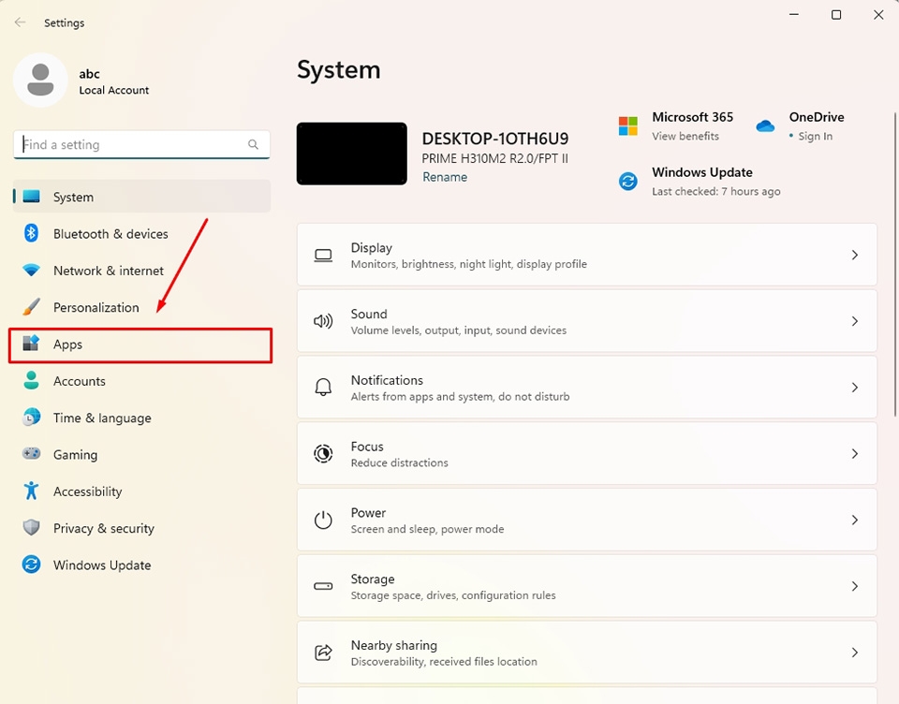Click the OneDrive cloud icon
The height and width of the screenshot is (704, 899).
[765, 125]
